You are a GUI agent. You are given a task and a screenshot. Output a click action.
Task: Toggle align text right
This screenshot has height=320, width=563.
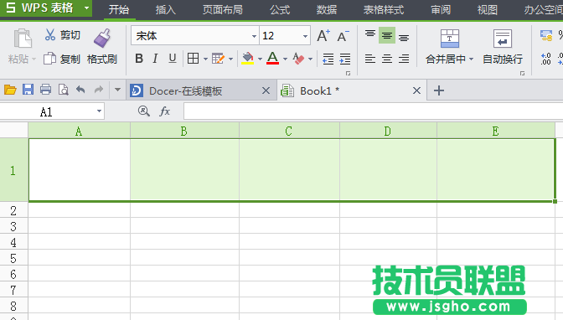coord(404,59)
